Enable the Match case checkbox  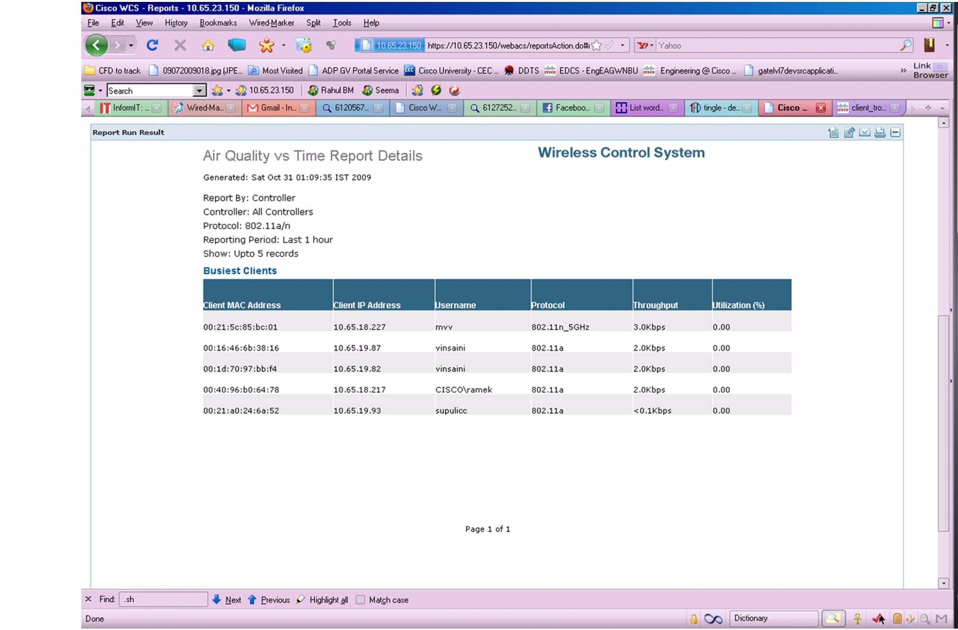point(360,600)
